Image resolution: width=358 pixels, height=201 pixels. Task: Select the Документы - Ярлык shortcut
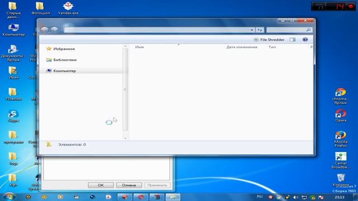[x=13, y=54]
